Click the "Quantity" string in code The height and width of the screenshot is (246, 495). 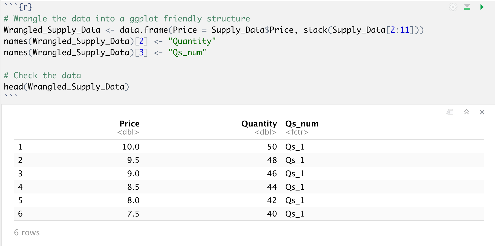pos(192,41)
